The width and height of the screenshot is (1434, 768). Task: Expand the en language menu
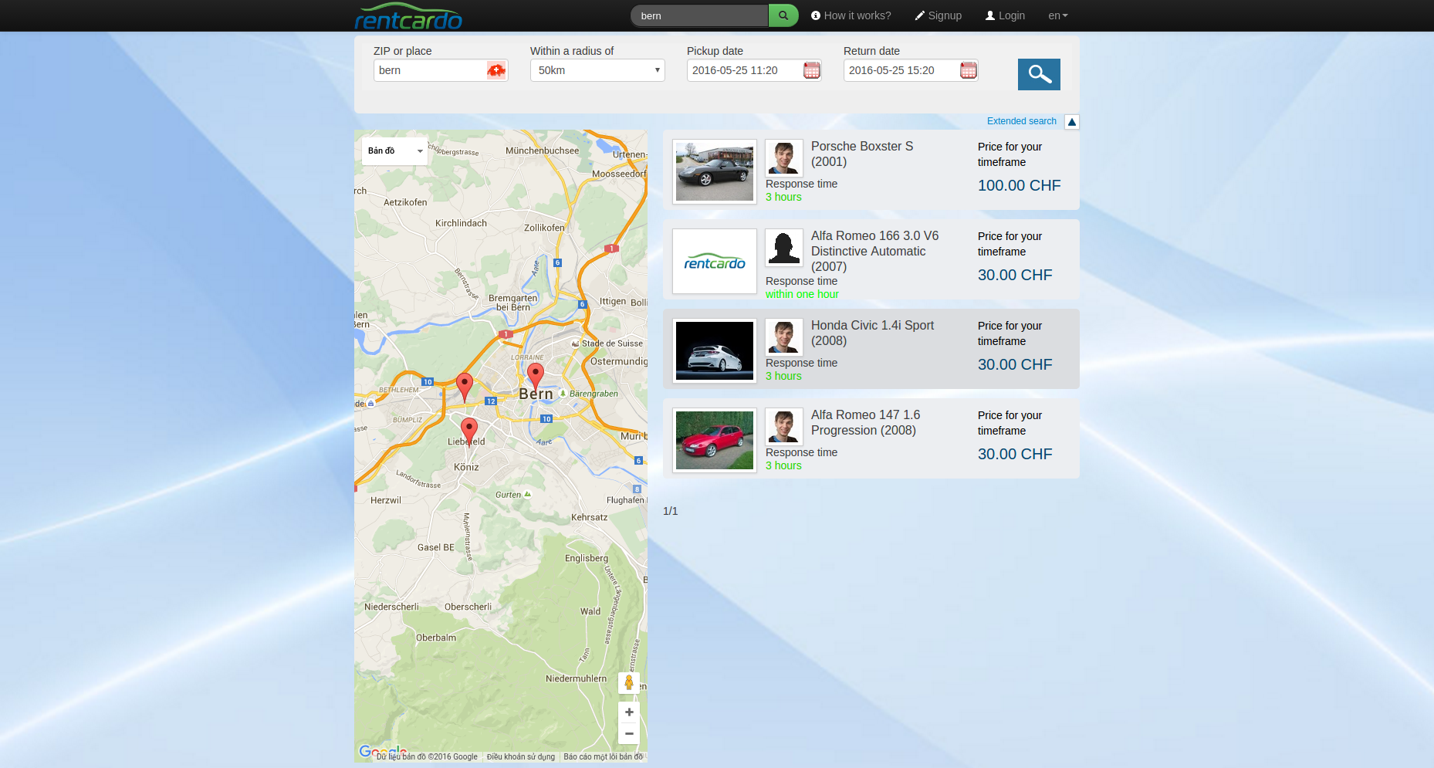[1057, 15]
